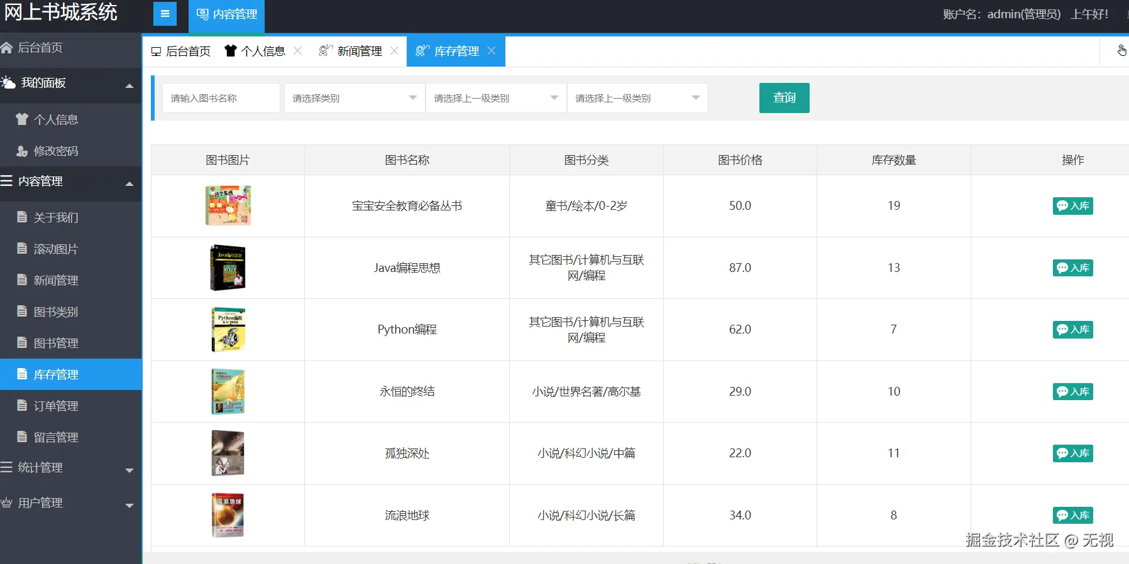
Task: Close the 库存管理 tab
Action: [x=492, y=51]
